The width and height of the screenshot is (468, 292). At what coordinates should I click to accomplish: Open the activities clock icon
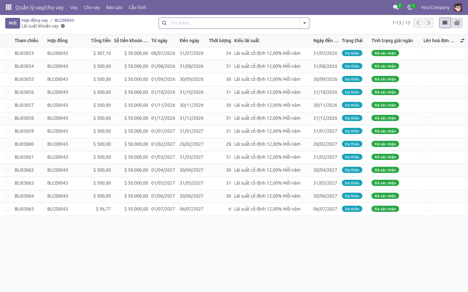(x=410, y=7)
